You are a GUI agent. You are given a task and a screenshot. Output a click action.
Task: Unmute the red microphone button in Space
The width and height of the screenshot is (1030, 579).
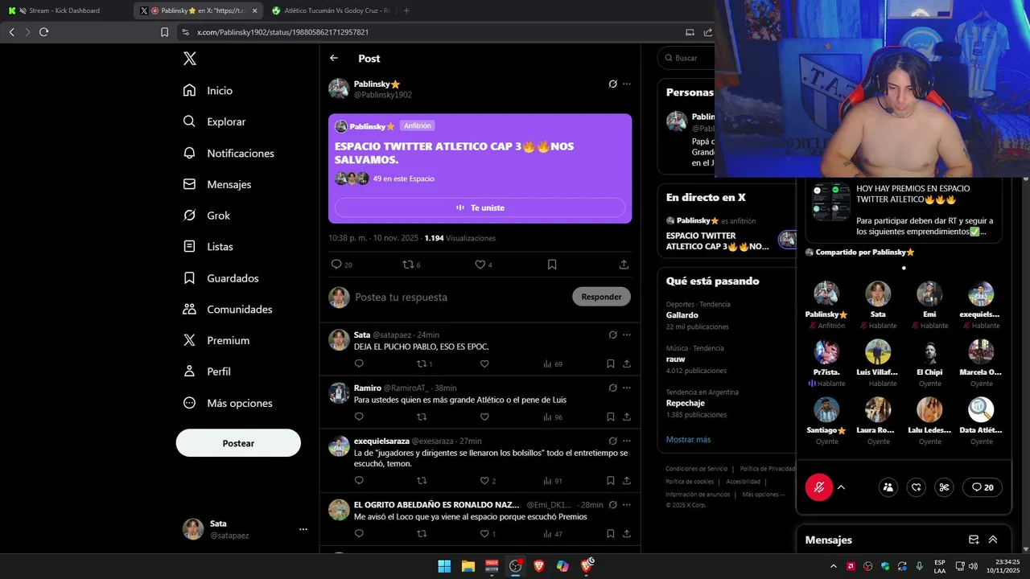[819, 487]
